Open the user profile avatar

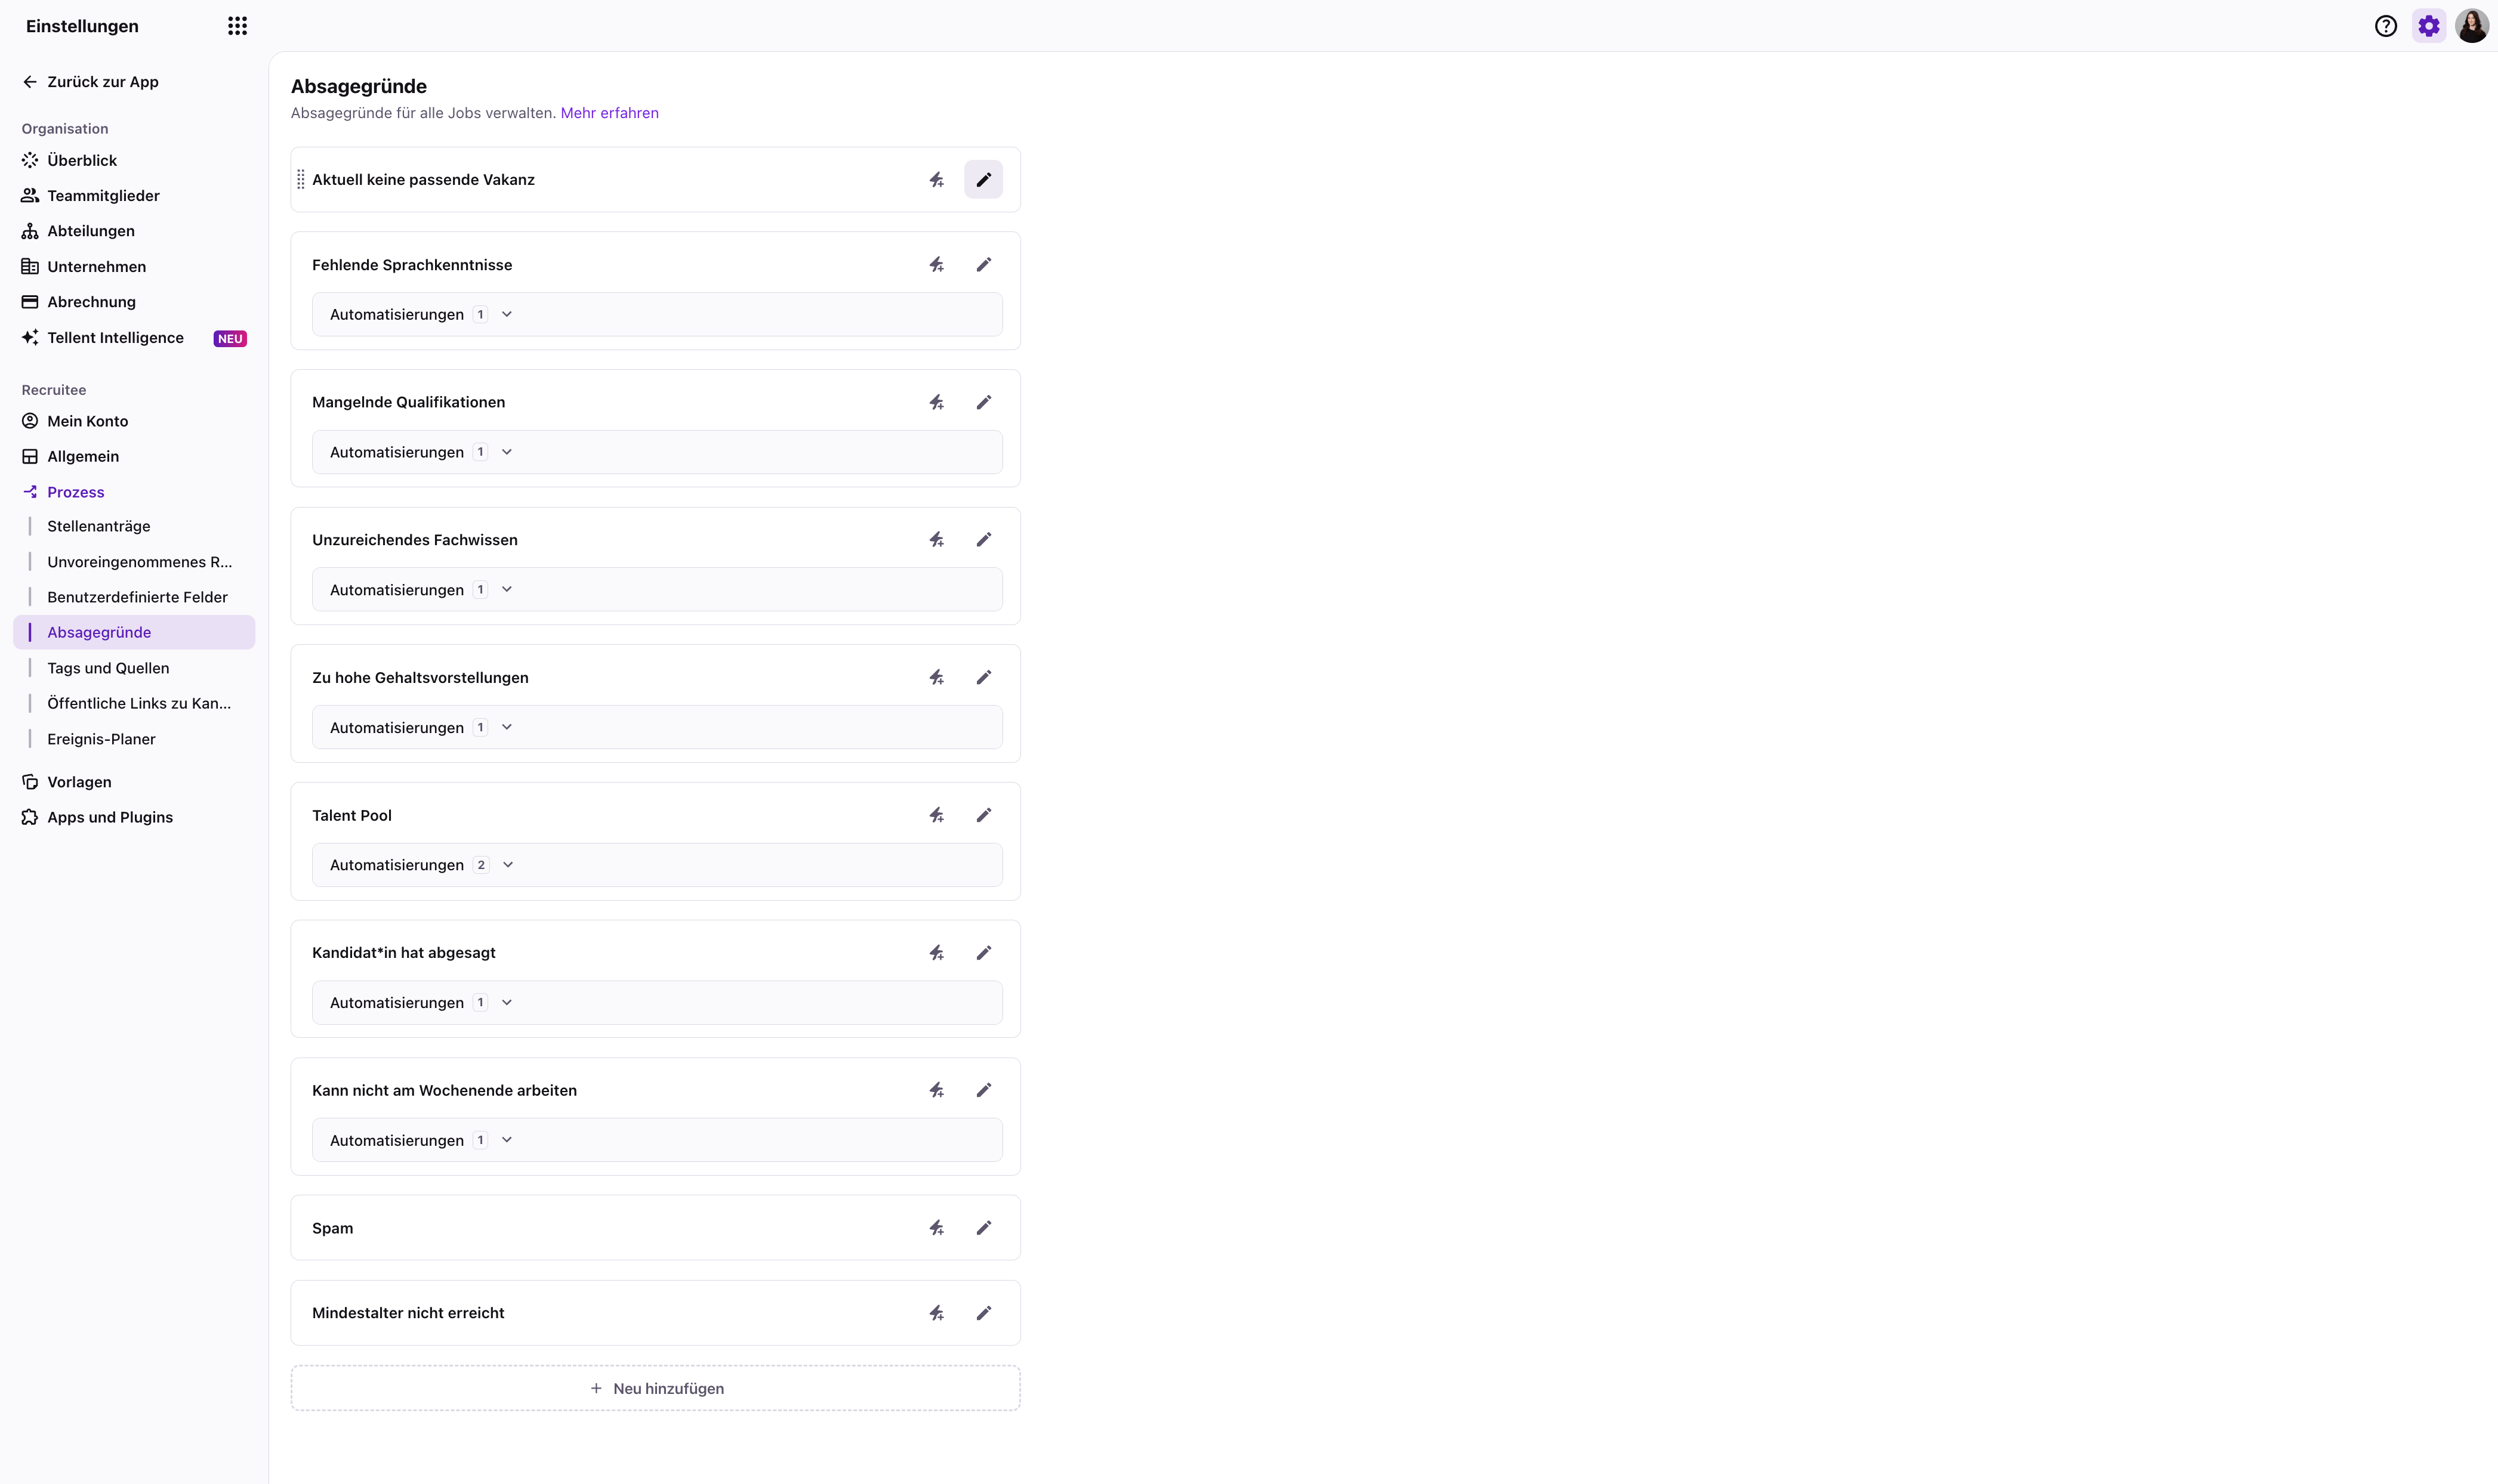click(x=2471, y=26)
